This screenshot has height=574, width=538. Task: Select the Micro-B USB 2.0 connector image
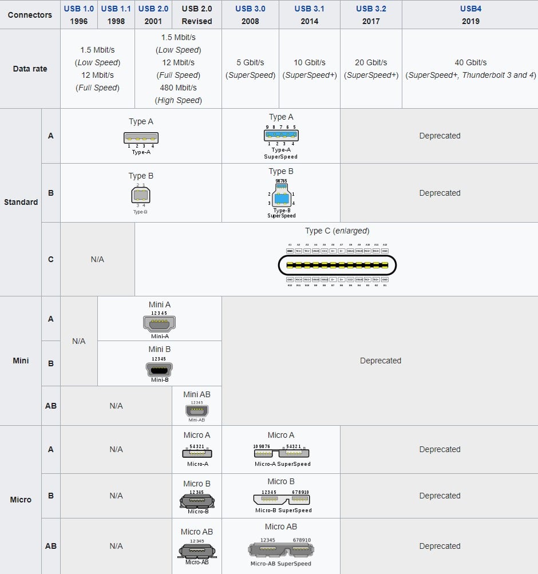pyautogui.click(x=197, y=501)
